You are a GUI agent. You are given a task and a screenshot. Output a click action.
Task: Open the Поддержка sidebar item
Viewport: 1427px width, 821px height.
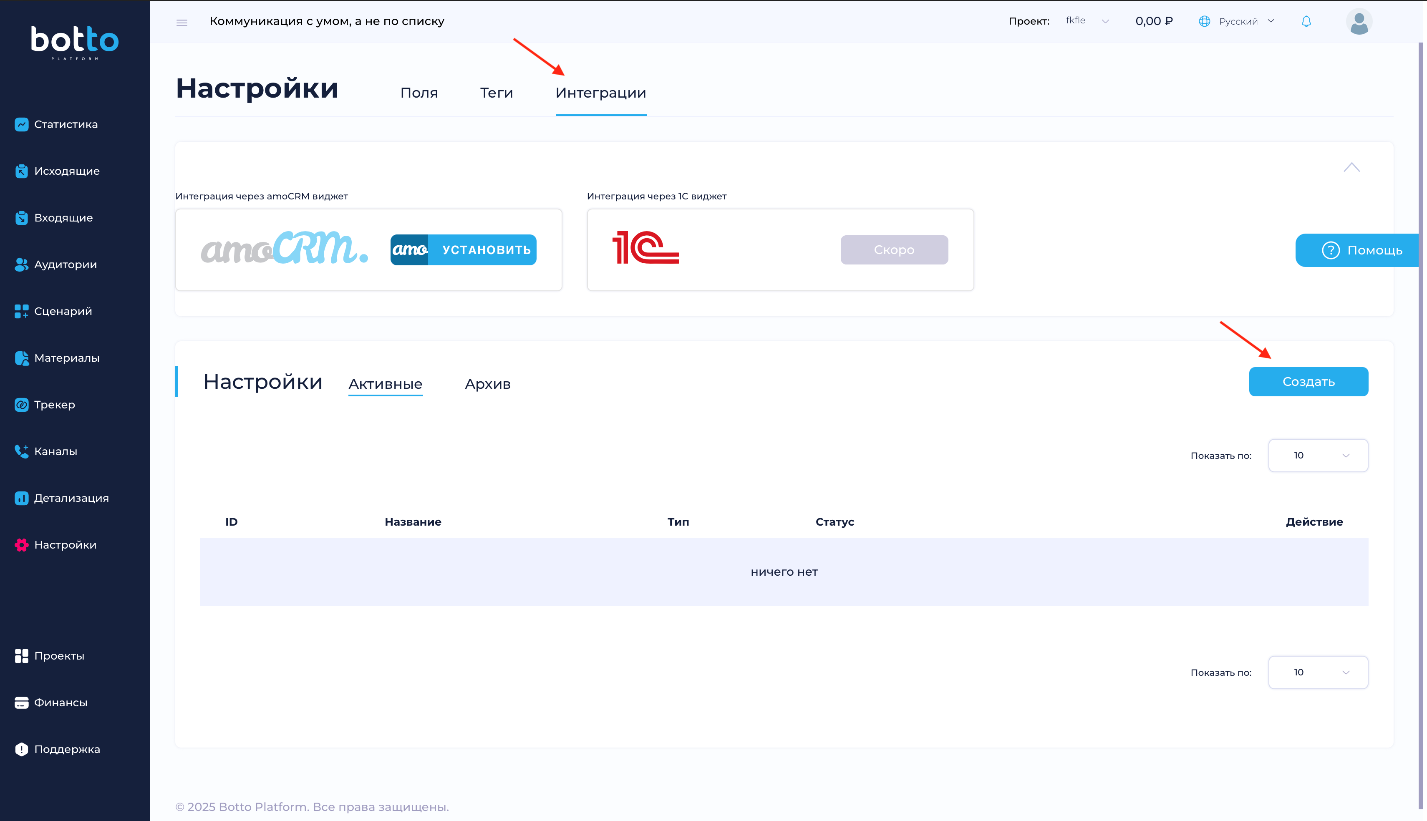click(66, 749)
